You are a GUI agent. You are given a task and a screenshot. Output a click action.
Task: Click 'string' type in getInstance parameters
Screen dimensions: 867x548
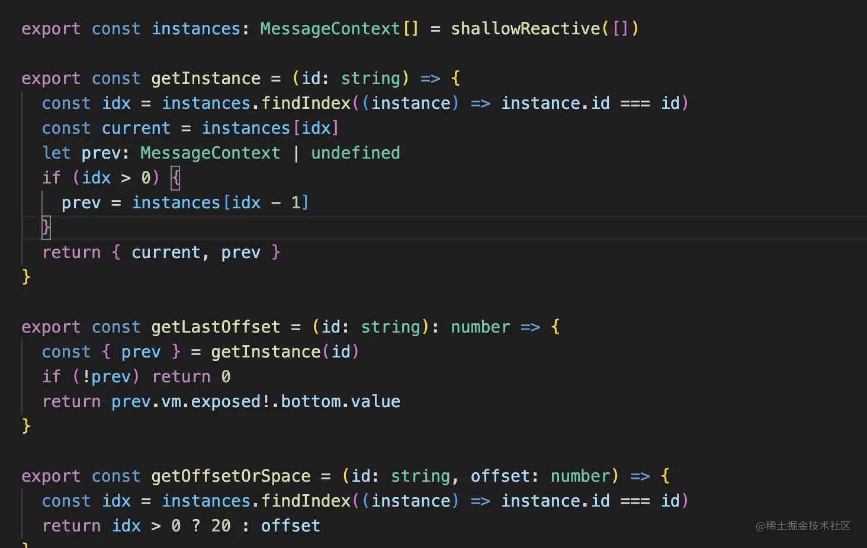pos(371,78)
